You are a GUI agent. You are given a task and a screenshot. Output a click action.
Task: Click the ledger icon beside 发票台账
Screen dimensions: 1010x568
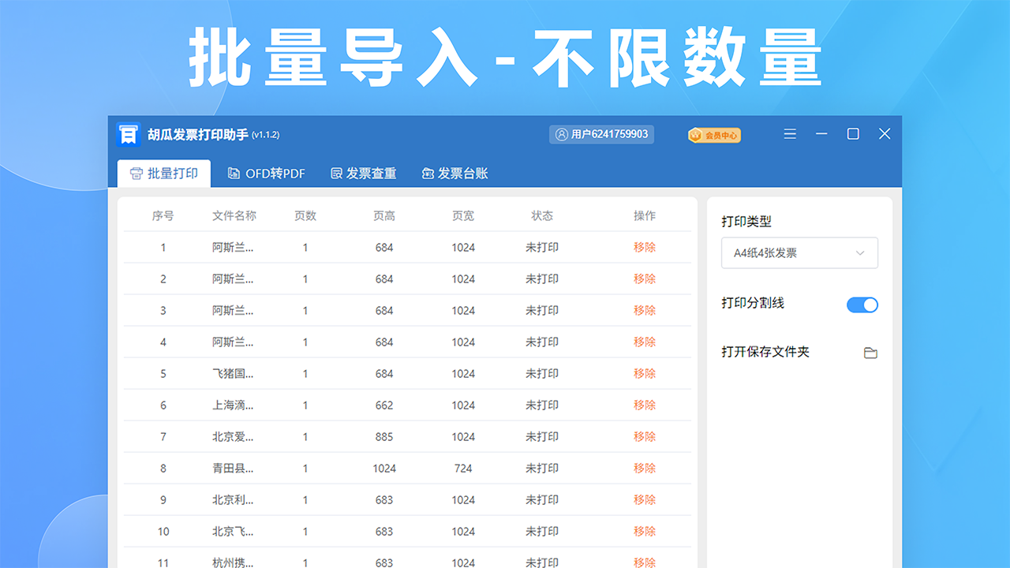[x=427, y=174]
